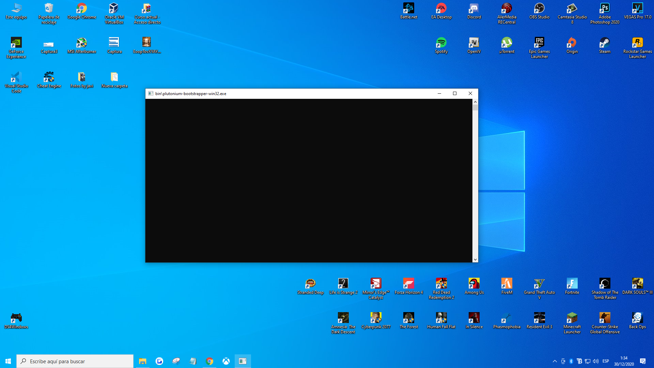
Task: Open the clock and date flyout
Action: tap(624, 361)
